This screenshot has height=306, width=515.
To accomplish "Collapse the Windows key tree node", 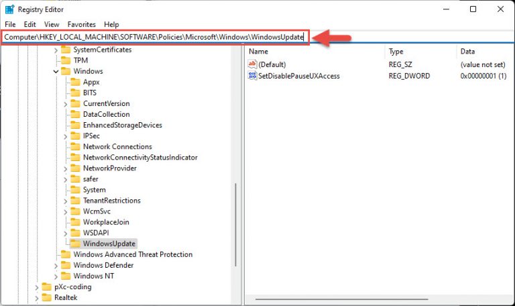I will [56, 71].
